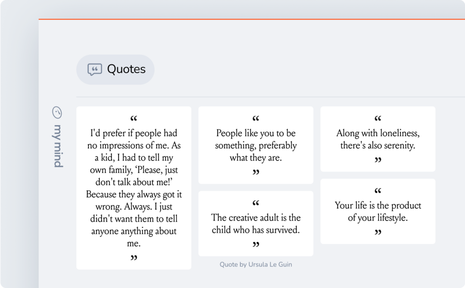
Task: Click the 'Quote by Ursula Le Guin' caption
Action: [x=256, y=264]
